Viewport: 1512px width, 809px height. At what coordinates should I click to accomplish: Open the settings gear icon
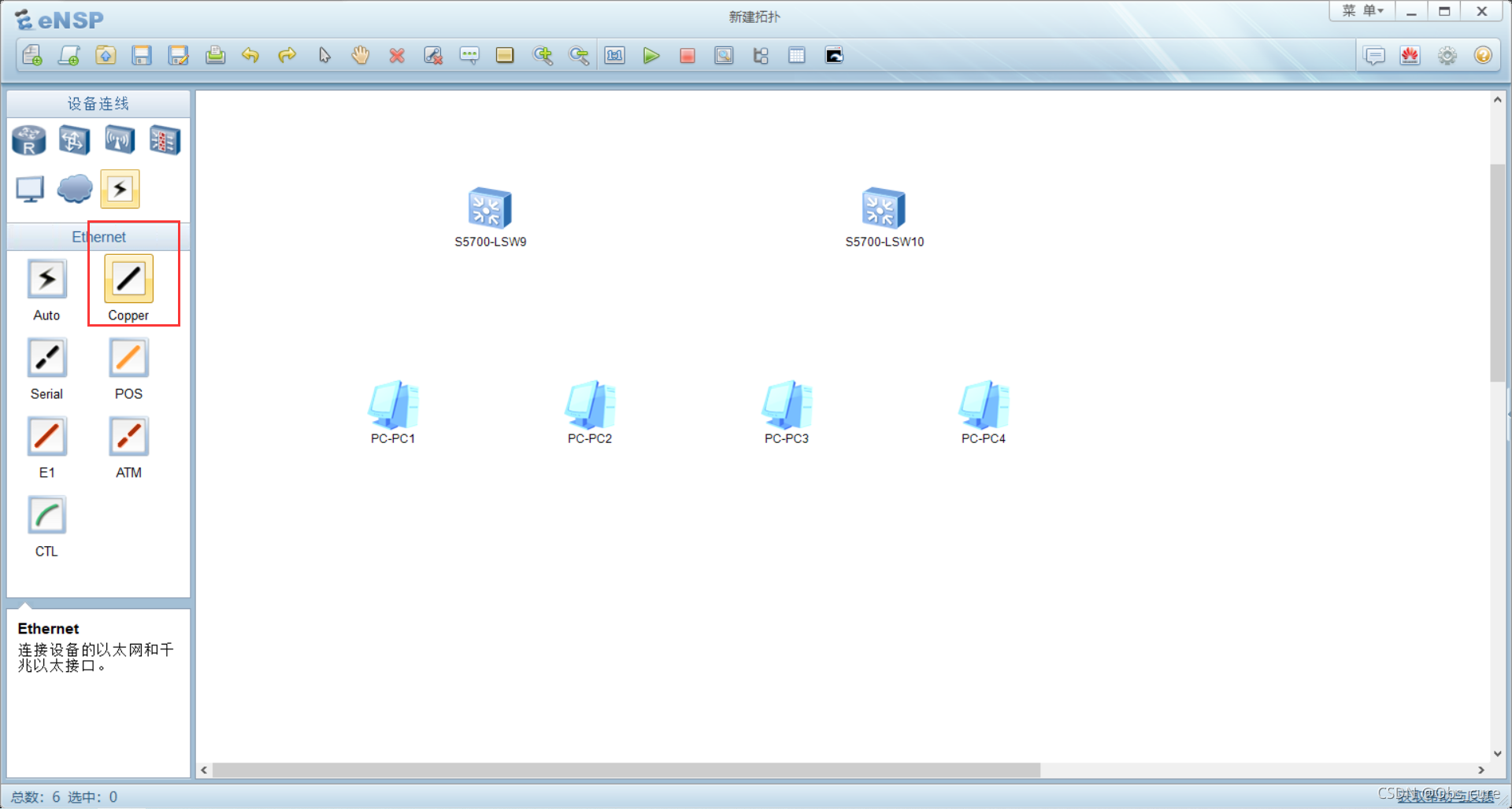tap(1447, 56)
